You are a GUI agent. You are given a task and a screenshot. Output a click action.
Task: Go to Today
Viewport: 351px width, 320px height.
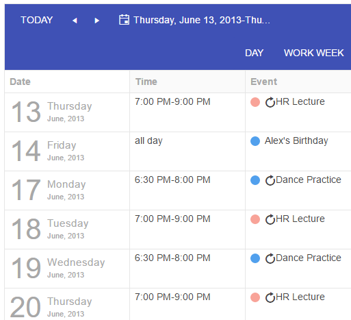click(37, 20)
